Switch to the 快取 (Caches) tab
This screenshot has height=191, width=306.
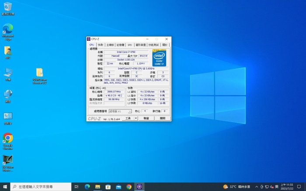(101, 45)
